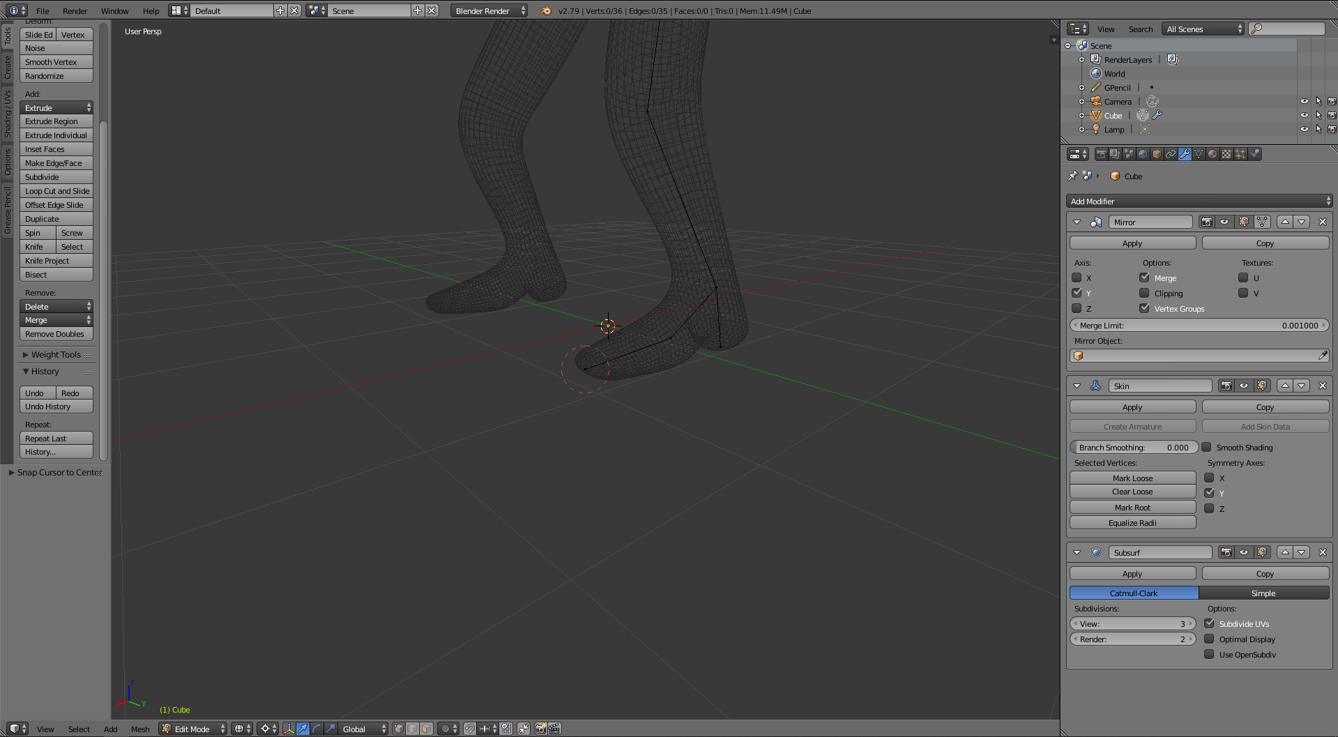Collapse the Mirror modifier panel
Image resolution: width=1338 pixels, height=737 pixels.
[1077, 222]
